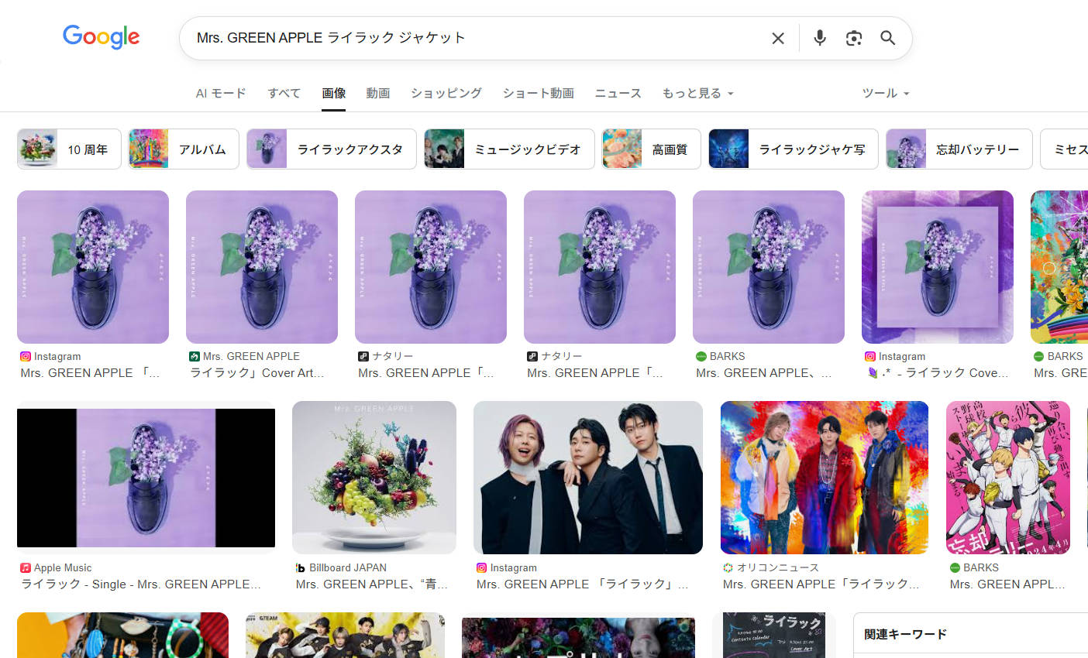The height and width of the screenshot is (658, 1088).
Task: Click the Billboard JAPAN source icon
Action: pyautogui.click(x=300, y=567)
